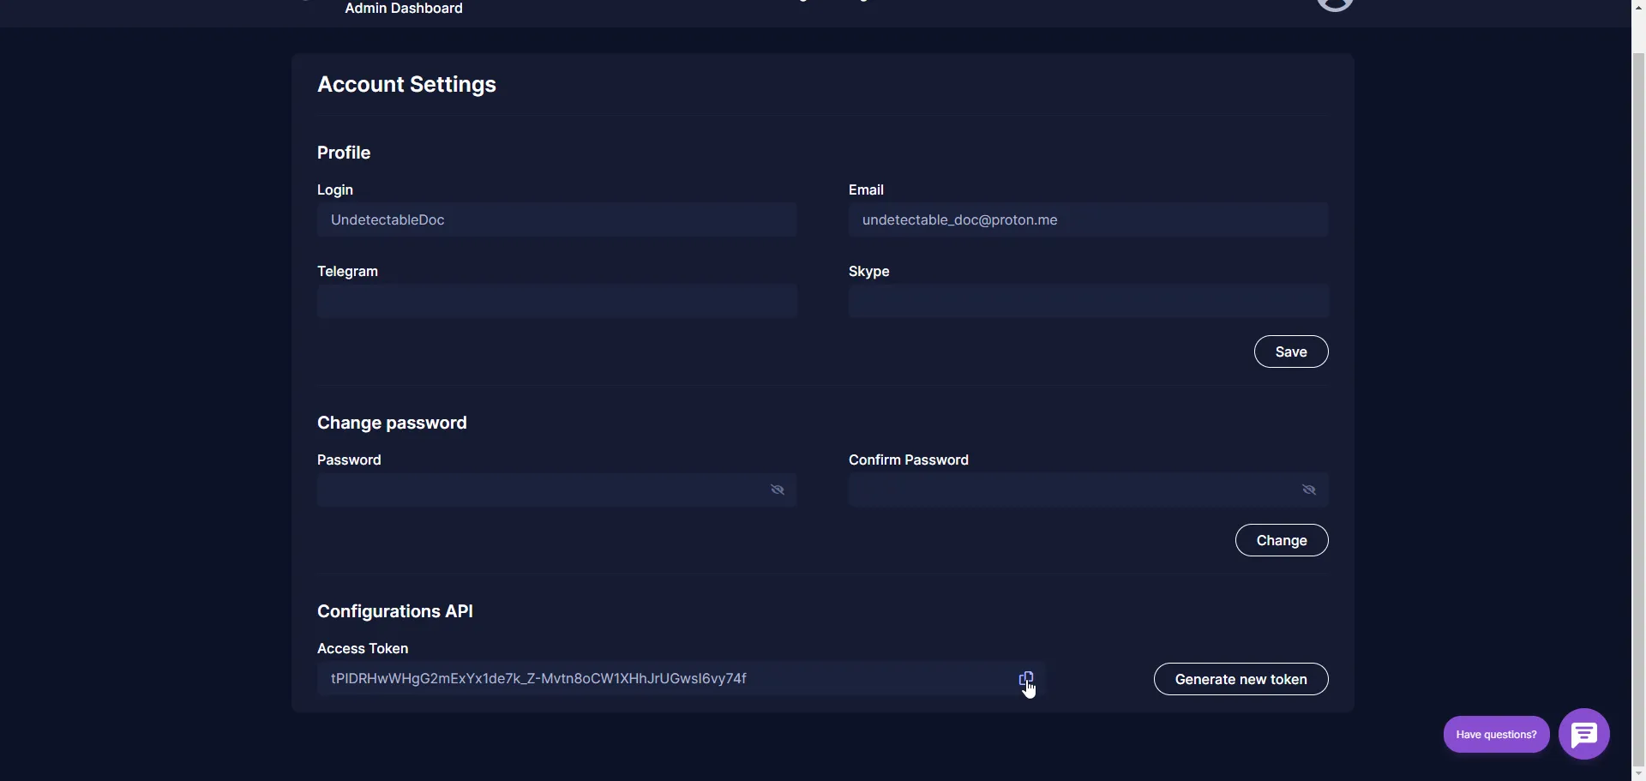Open the Have questions? prompt
The image size is (1646, 781).
[x=1496, y=735]
